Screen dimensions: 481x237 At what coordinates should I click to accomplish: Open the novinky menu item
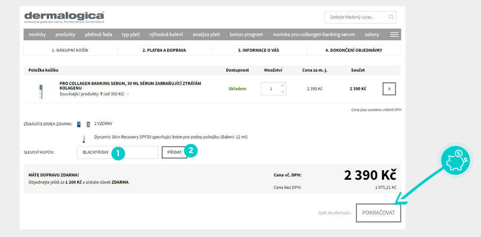(x=37, y=35)
